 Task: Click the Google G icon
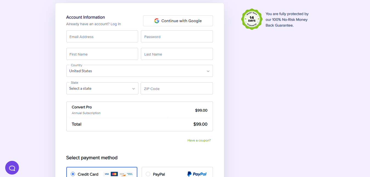pos(156,21)
